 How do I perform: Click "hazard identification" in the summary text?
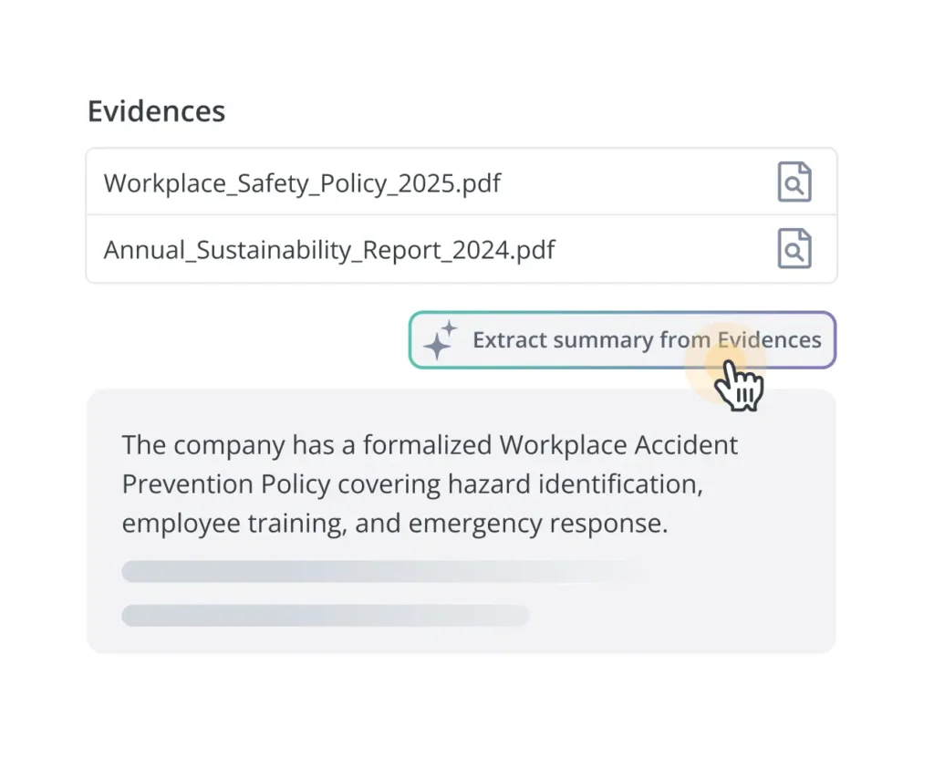pos(575,484)
